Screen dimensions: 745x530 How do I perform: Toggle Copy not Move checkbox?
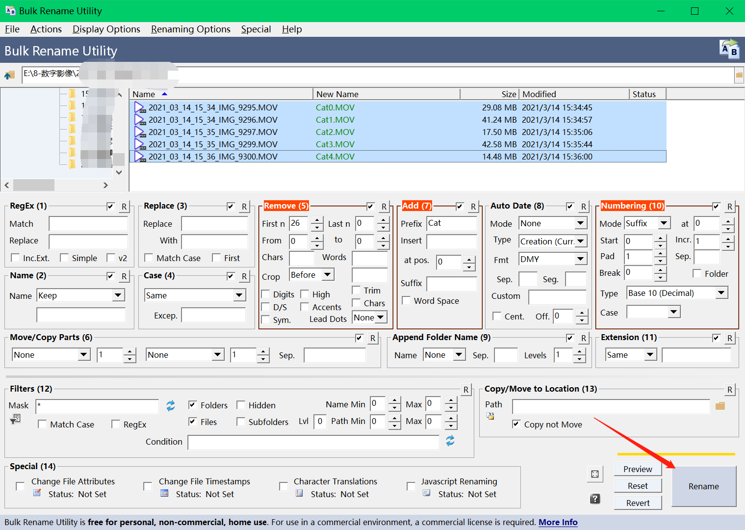[516, 424]
